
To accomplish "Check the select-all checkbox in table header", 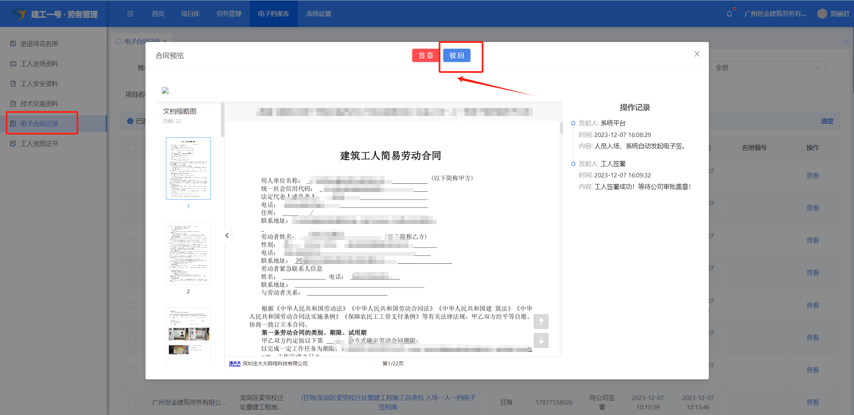I will coord(132,147).
